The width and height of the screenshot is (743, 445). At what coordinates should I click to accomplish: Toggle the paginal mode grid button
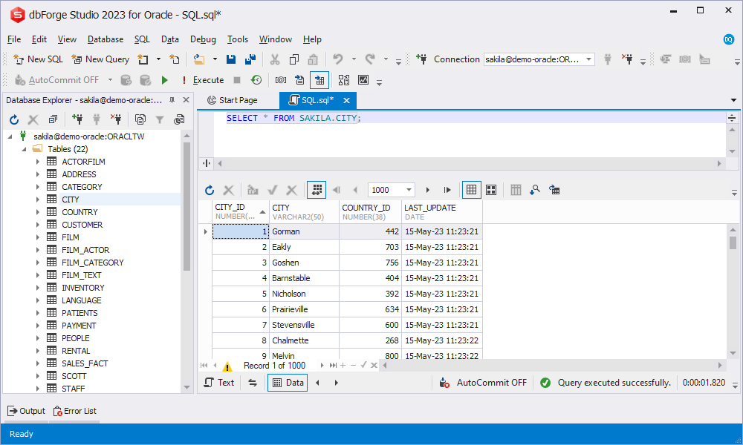[x=317, y=190]
